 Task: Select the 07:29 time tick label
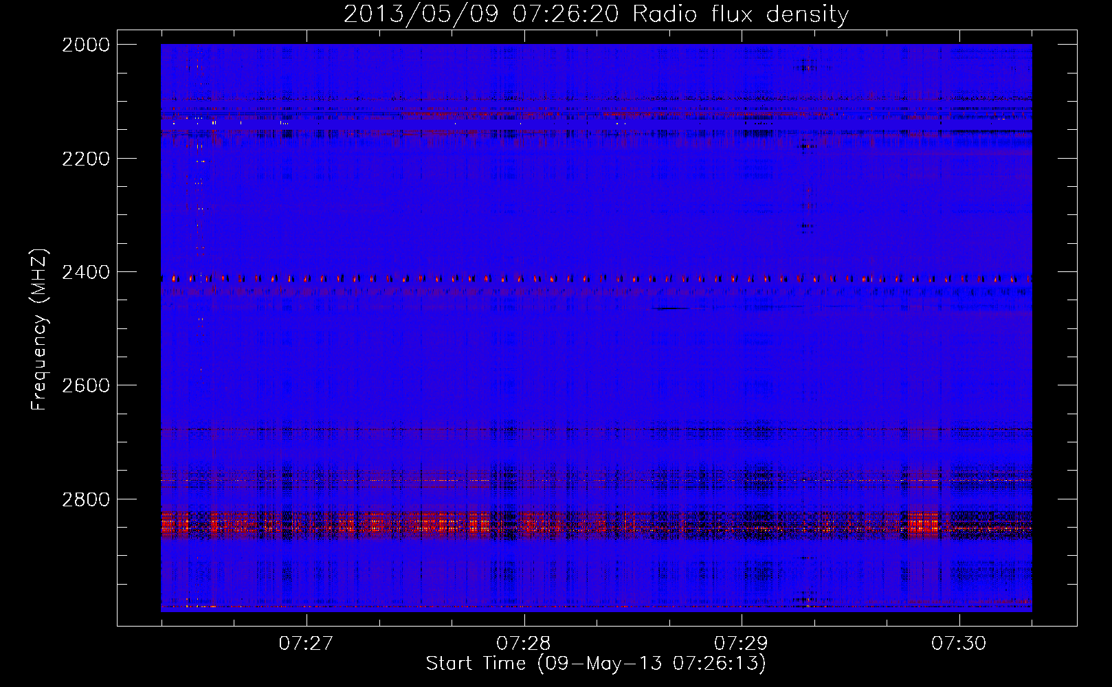click(x=741, y=644)
